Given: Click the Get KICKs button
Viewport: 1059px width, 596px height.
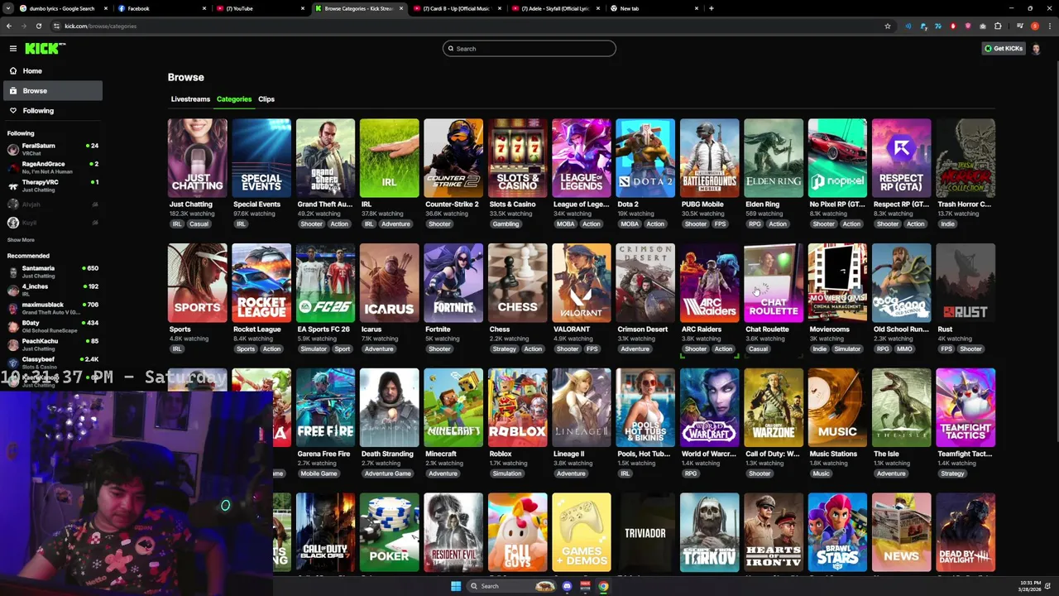Looking at the screenshot, I should [x=1004, y=49].
